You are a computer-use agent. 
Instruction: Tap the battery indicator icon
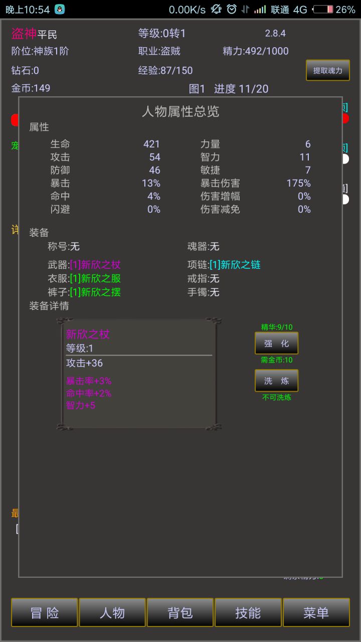pos(323,10)
